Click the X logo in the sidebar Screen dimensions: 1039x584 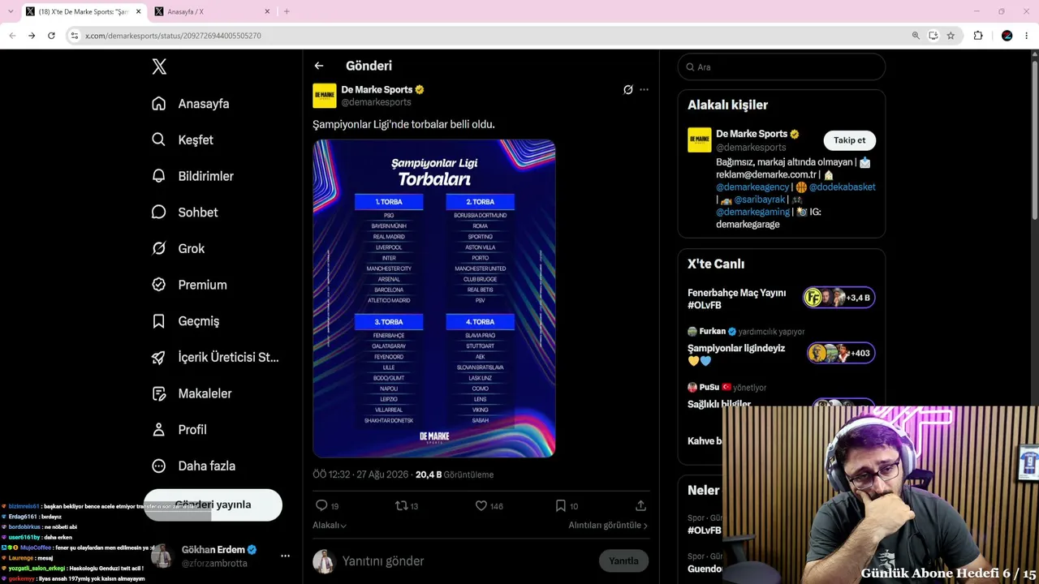click(159, 67)
